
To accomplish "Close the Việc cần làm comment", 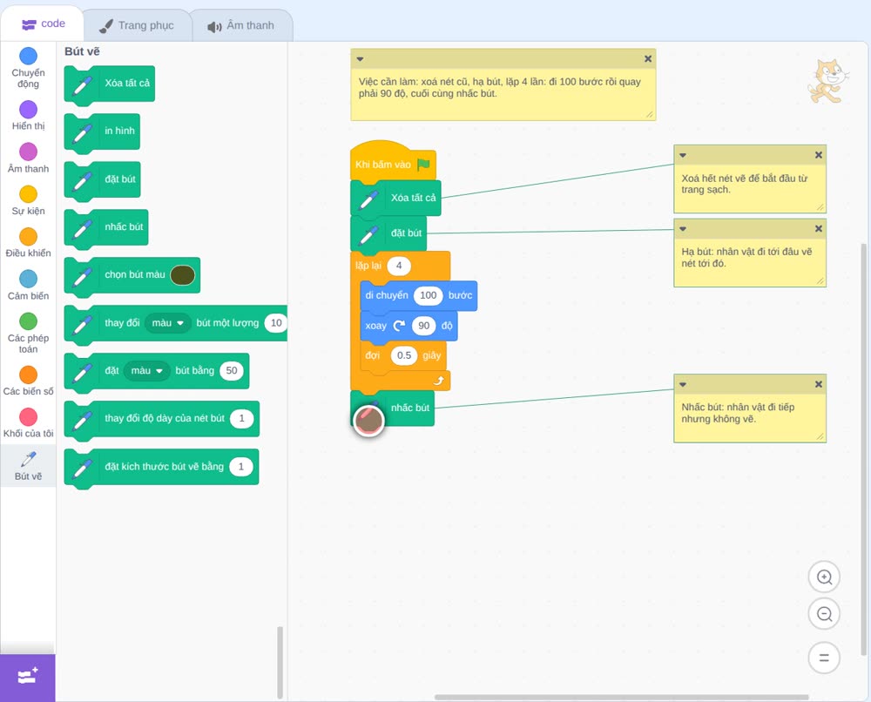I will click(648, 59).
